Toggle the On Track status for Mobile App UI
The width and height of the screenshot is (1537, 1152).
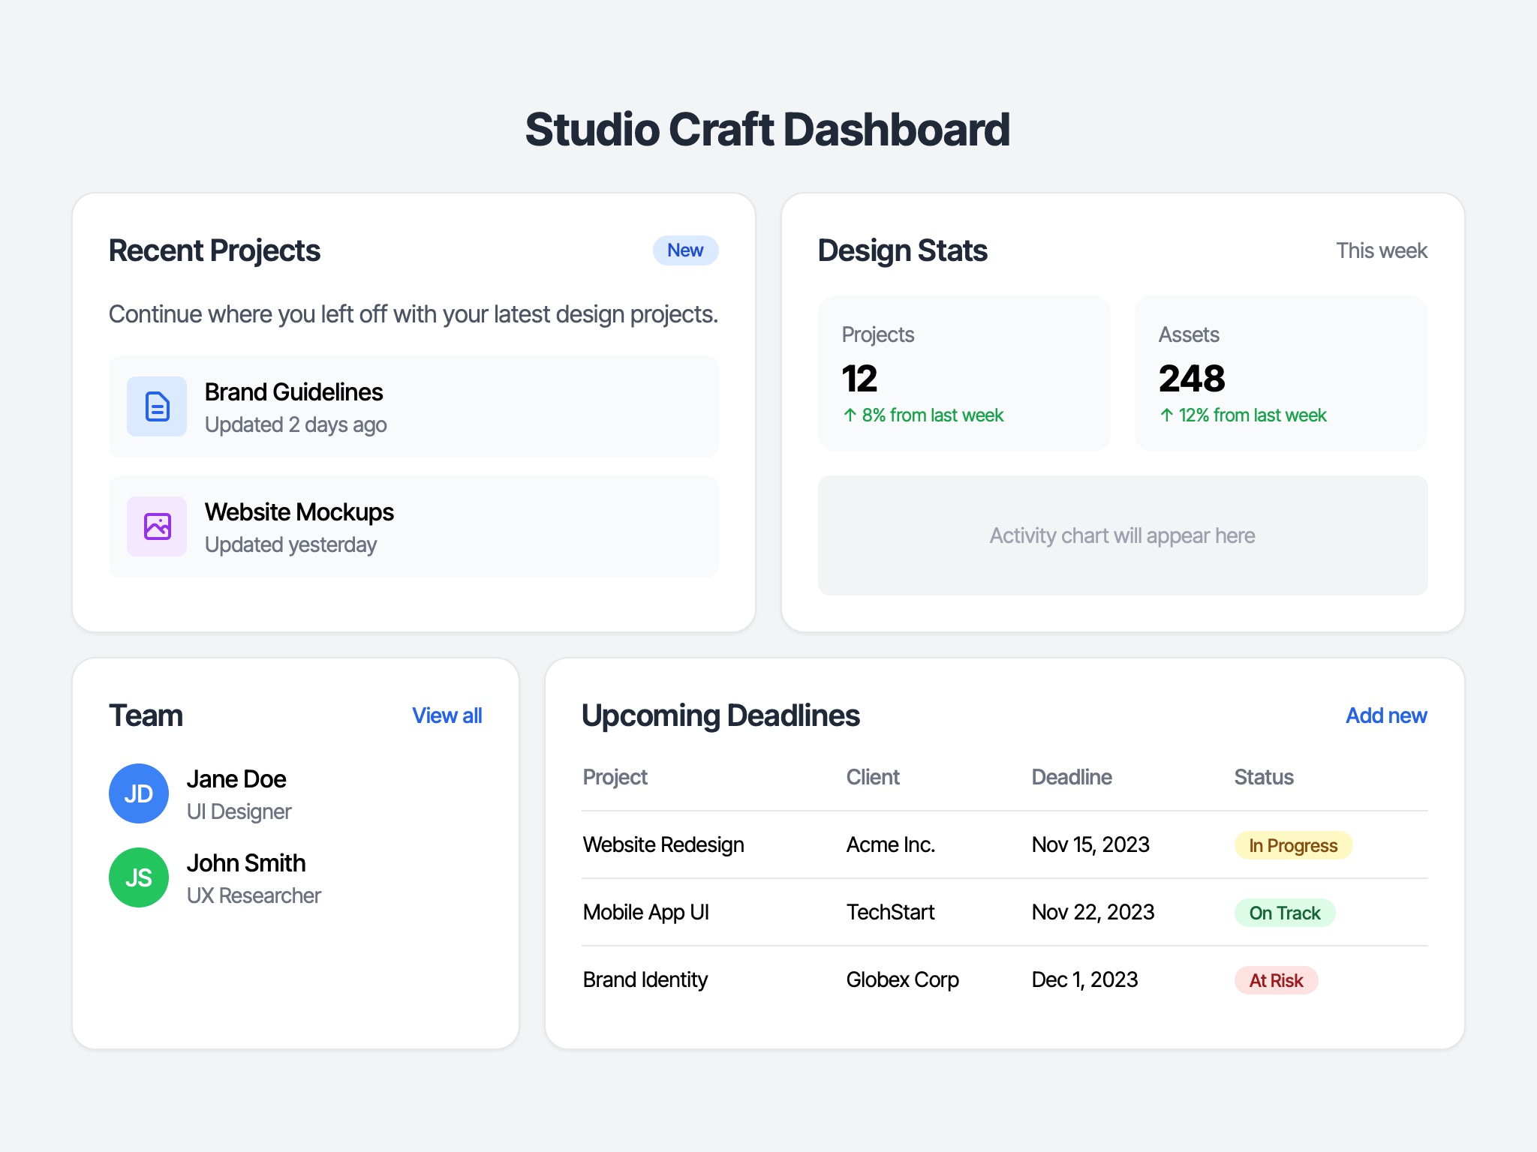[x=1284, y=913]
